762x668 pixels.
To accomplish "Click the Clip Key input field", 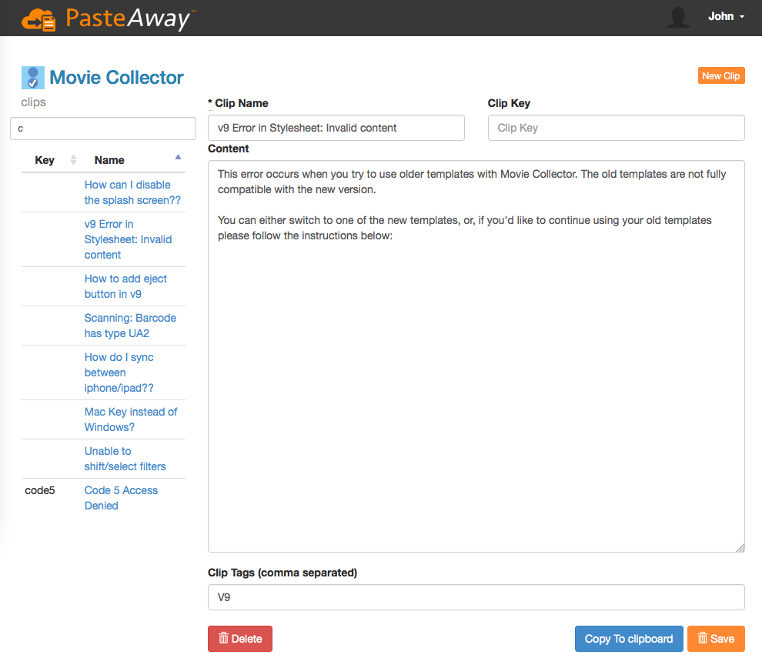I will point(617,128).
